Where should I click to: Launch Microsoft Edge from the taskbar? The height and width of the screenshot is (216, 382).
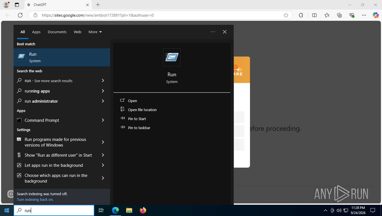[115, 210]
